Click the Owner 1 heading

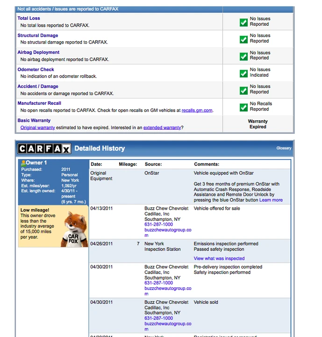click(x=36, y=163)
